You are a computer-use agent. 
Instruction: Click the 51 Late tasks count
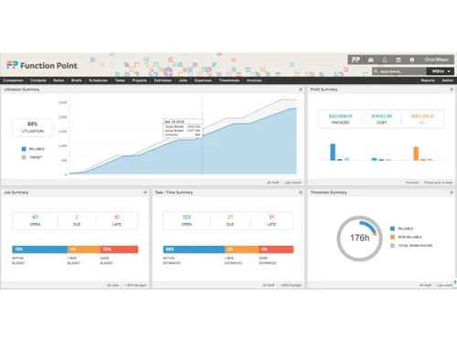(271, 217)
